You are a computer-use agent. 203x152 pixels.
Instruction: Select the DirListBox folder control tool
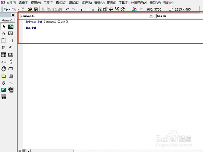click(x=4, y=76)
